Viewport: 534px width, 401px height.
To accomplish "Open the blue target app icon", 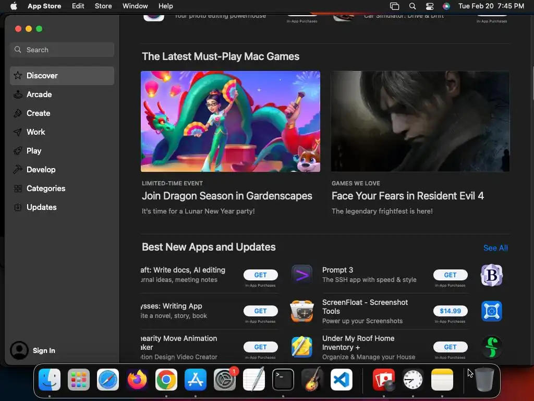I will [x=491, y=311].
